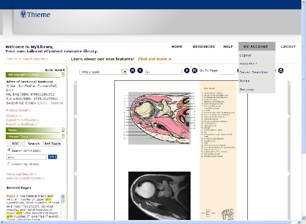306x224 pixels.
Task: Choose Logout from My Account dropdown
Action: (245, 55)
